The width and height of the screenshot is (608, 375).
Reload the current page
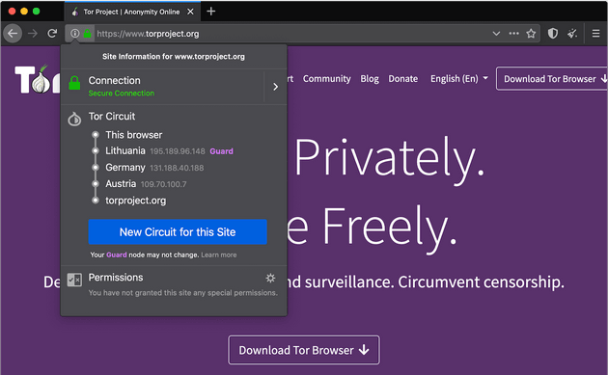tap(52, 34)
